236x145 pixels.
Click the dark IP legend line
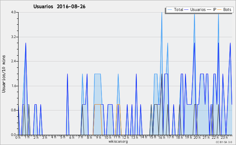pyautogui.click(x=209, y=10)
